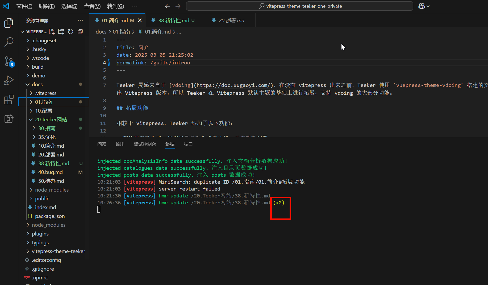Expand the vitepress-theme-teeker folder

(54, 251)
